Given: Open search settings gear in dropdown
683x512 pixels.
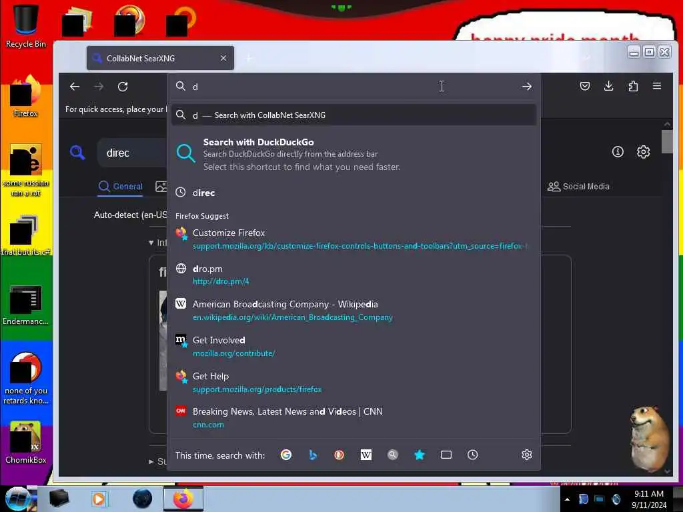Looking at the screenshot, I should point(527,455).
